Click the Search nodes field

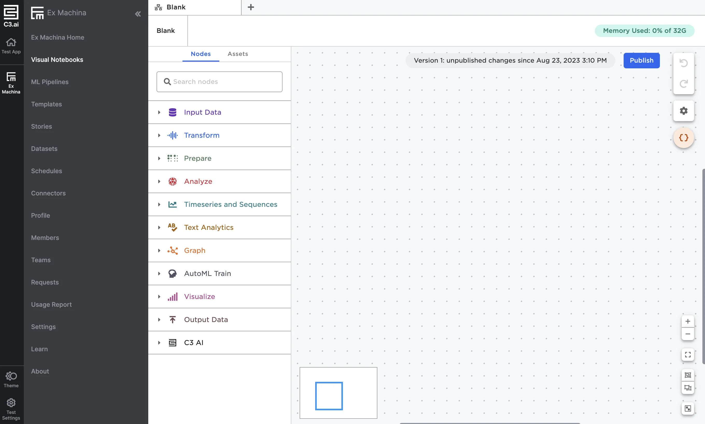tap(219, 82)
